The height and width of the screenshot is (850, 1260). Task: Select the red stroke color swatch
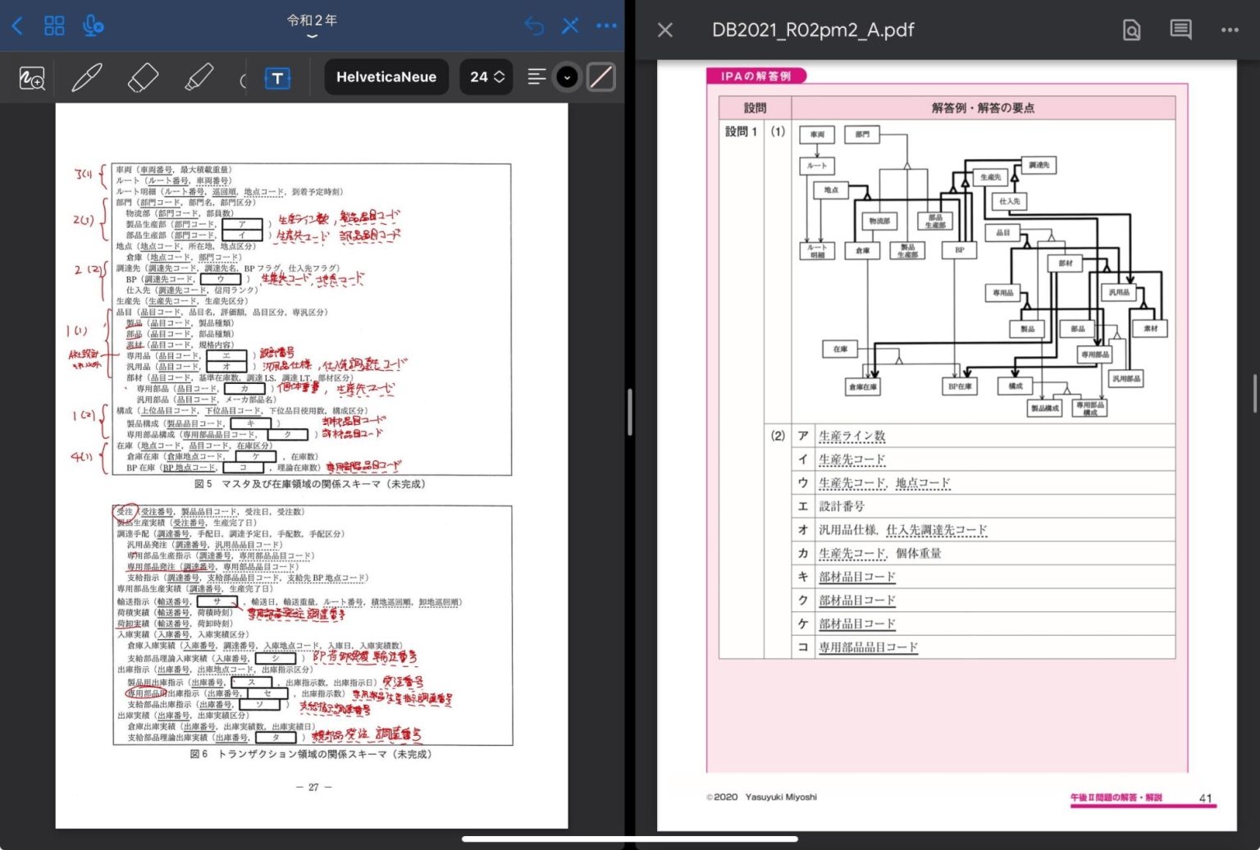click(601, 76)
